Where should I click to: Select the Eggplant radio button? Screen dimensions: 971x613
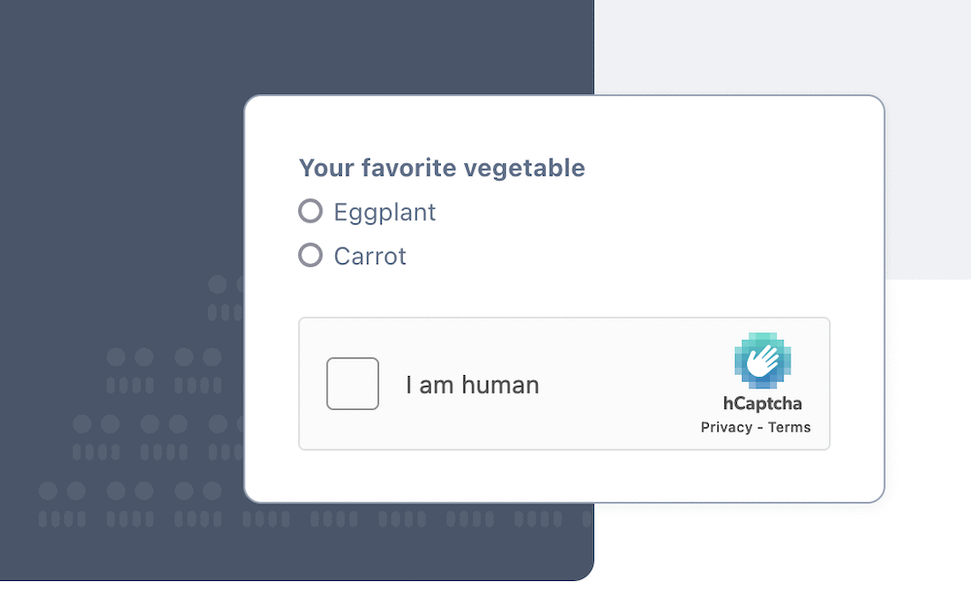310,211
